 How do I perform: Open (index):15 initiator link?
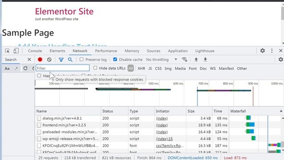(164, 139)
